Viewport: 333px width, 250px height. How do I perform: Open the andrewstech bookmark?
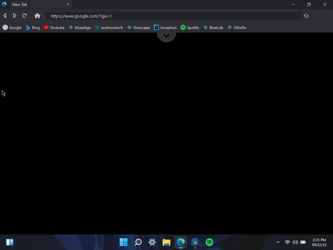[x=109, y=28]
